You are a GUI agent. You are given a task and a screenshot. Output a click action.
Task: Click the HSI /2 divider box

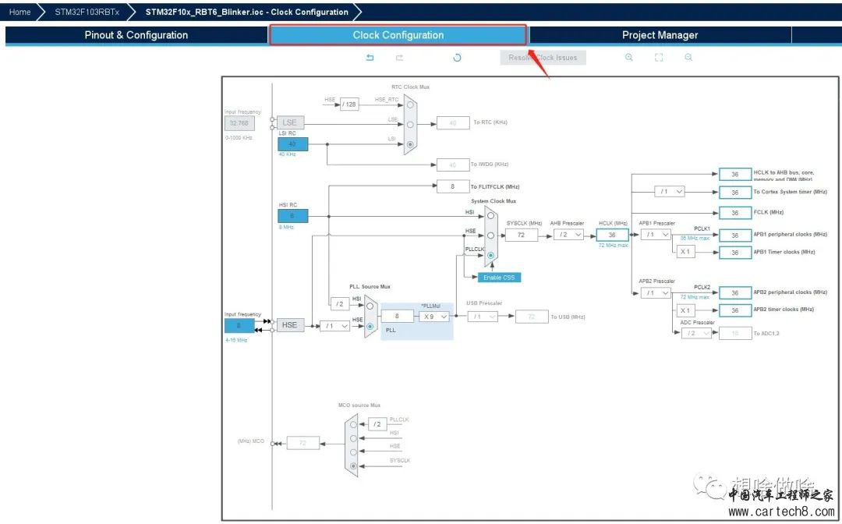[339, 304]
